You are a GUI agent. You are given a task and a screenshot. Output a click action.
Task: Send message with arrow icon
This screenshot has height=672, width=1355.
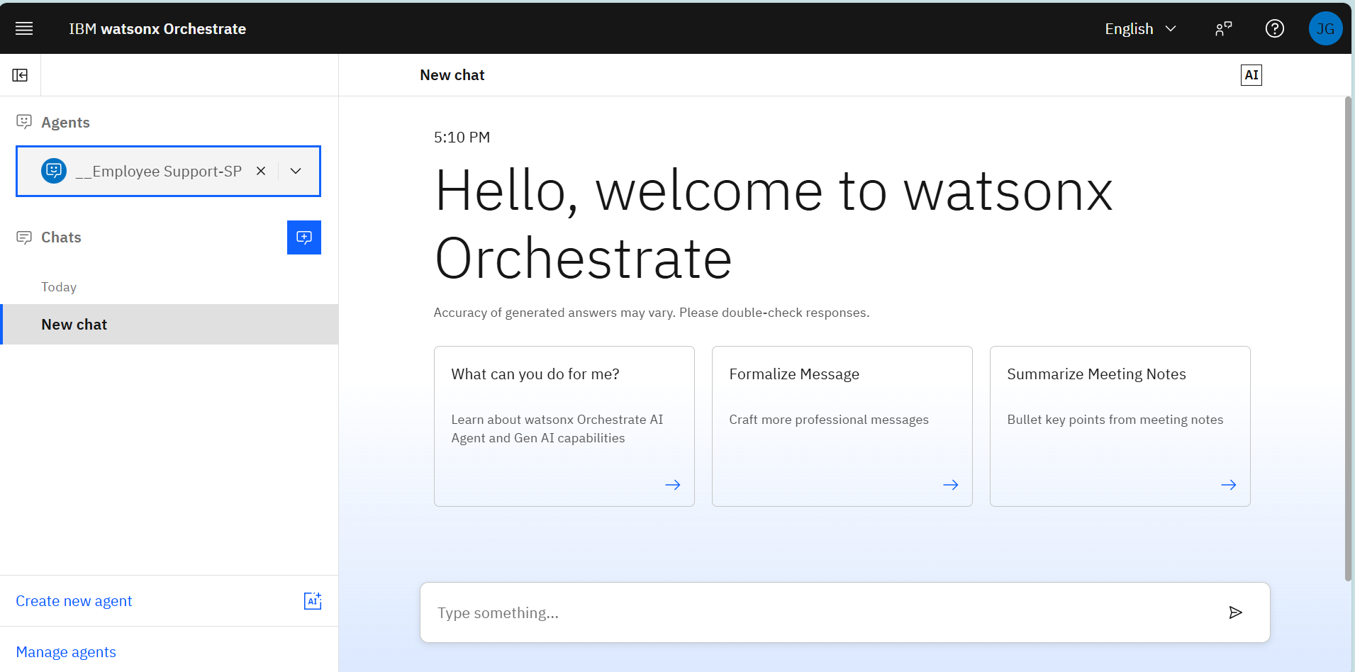pos(1235,612)
